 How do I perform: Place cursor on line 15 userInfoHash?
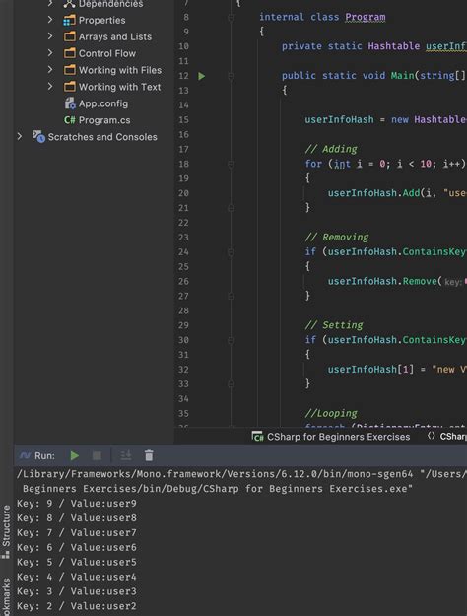[339, 120]
